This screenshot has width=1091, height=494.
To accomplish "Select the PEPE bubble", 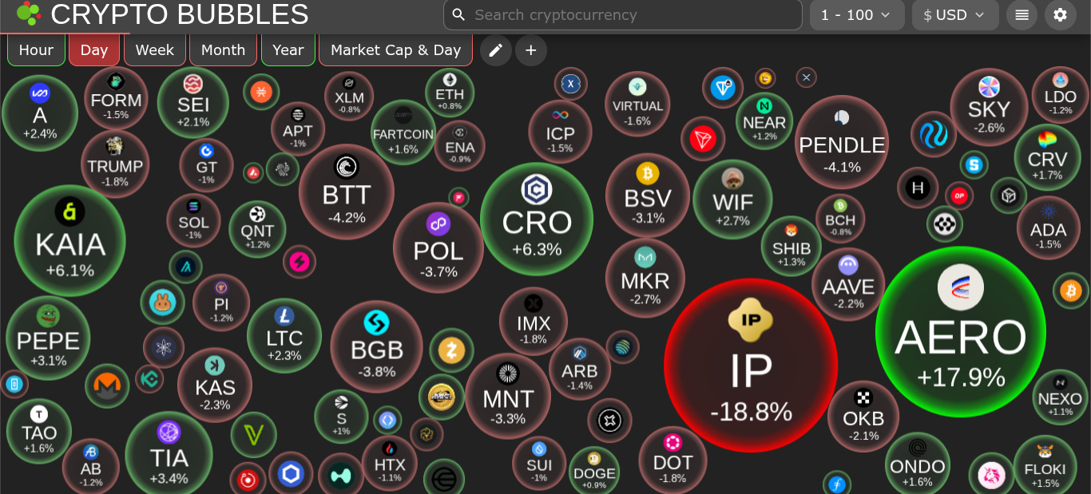I will pyautogui.click(x=48, y=338).
